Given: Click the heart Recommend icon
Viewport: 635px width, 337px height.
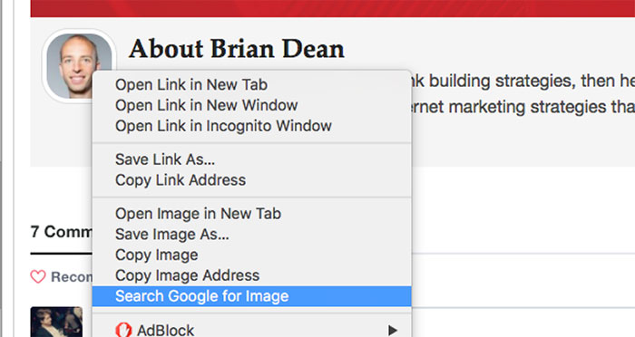Looking at the screenshot, I should coord(38,276).
